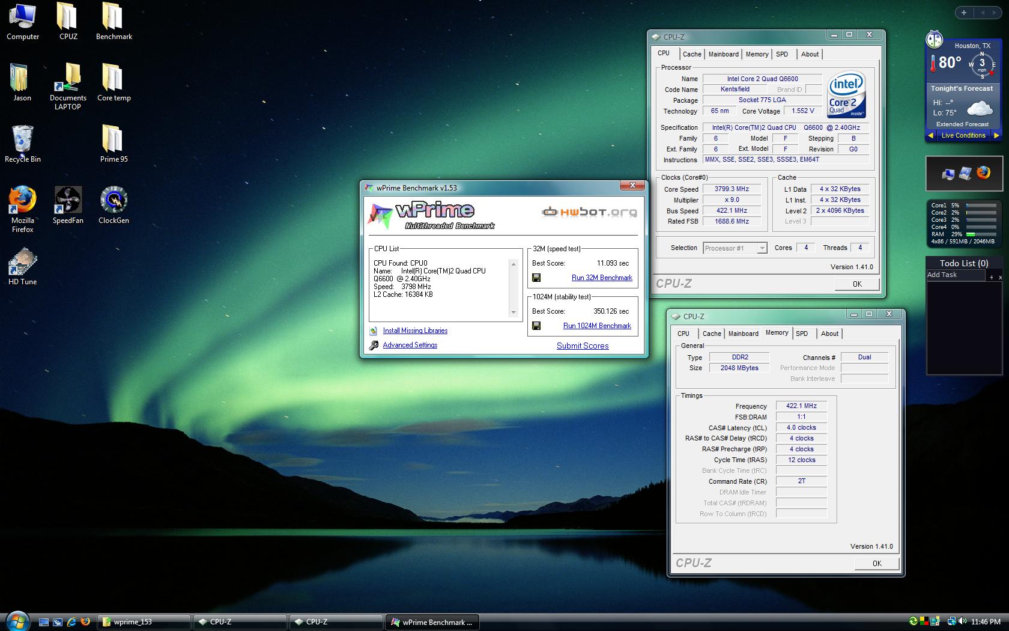Launch HD Tune desktop shortcut
Screen dimensions: 1009x631
coord(22,266)
